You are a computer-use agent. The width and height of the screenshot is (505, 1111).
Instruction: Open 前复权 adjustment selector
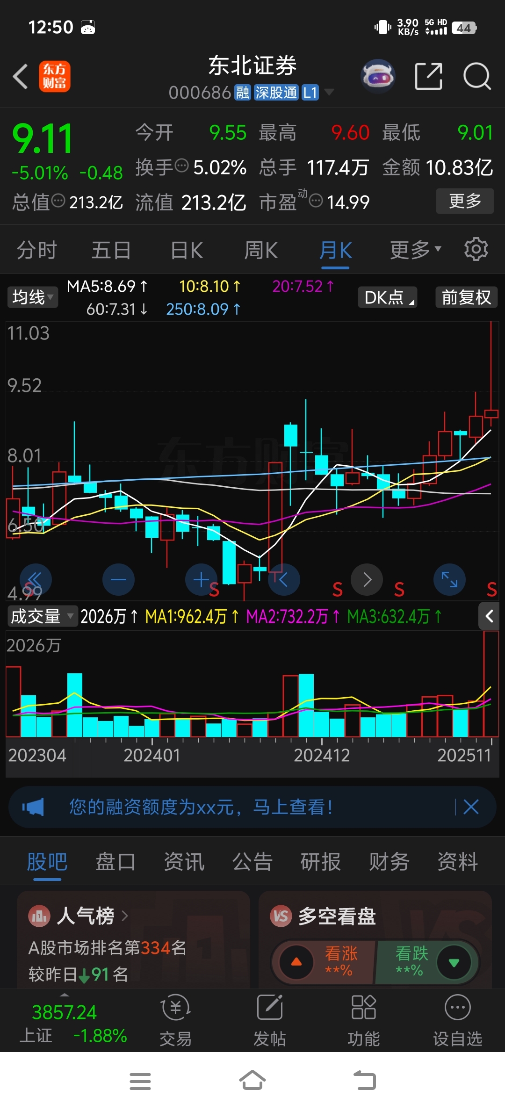[467, 297]
